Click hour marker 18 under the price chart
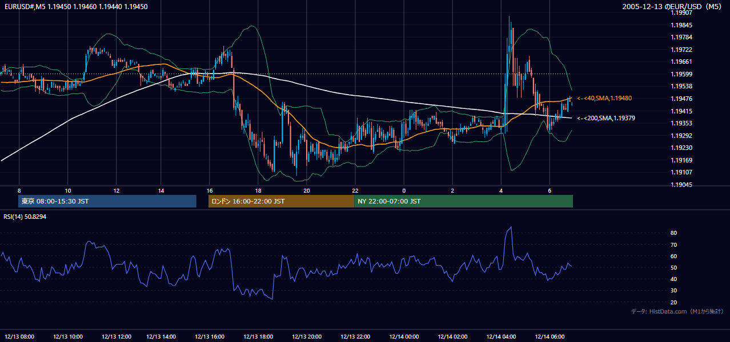The width and height of the screenshot is (730, 342). click(x=258, y=190)
